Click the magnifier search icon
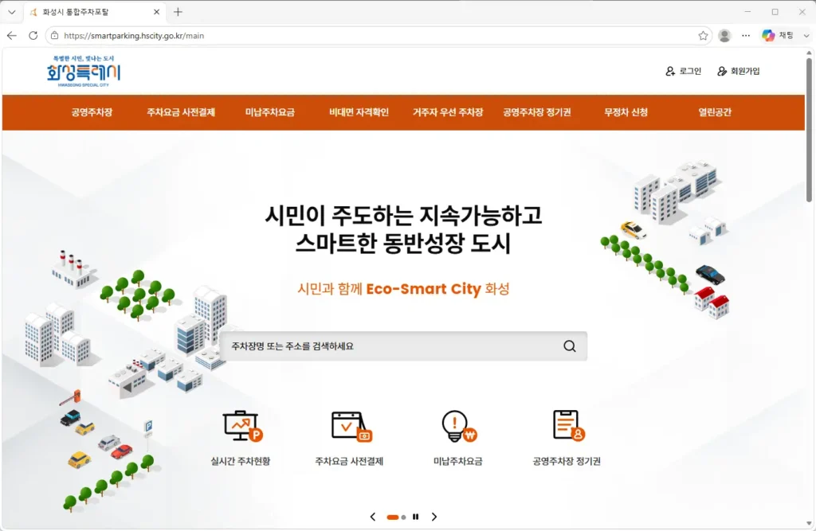 570,346
